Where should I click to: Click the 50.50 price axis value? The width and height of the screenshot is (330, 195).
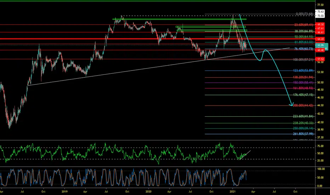tap(320, 82)
